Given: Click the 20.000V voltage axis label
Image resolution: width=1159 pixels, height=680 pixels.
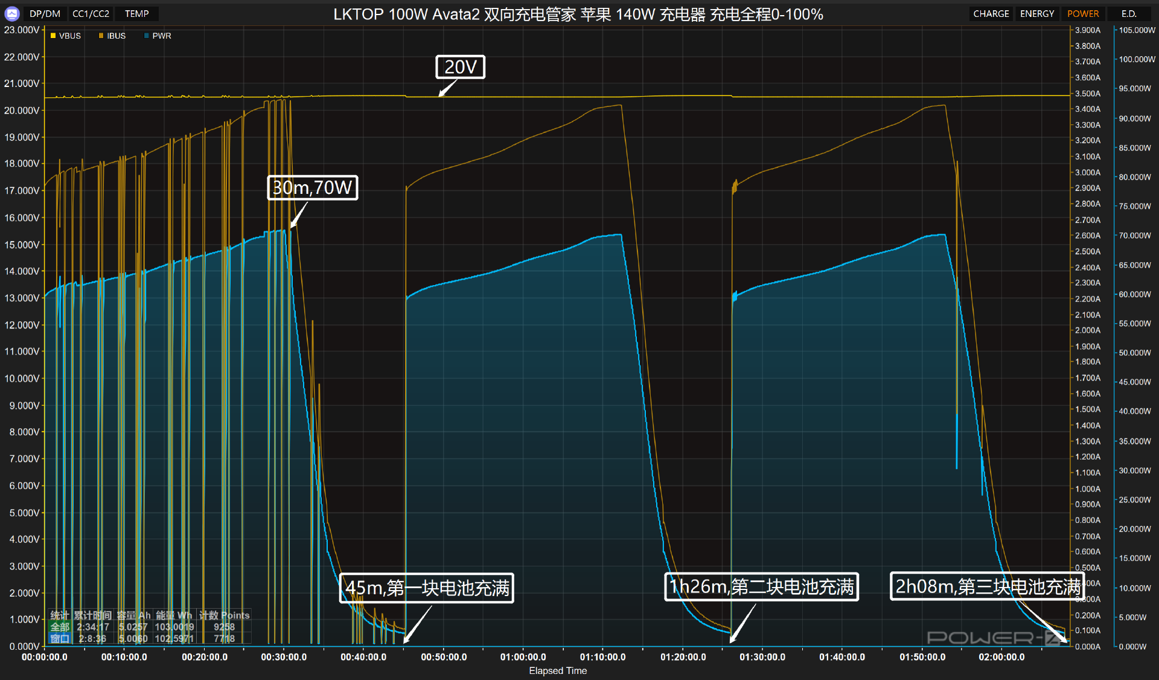Looking at the screenshot, I should tap(22, 111).
